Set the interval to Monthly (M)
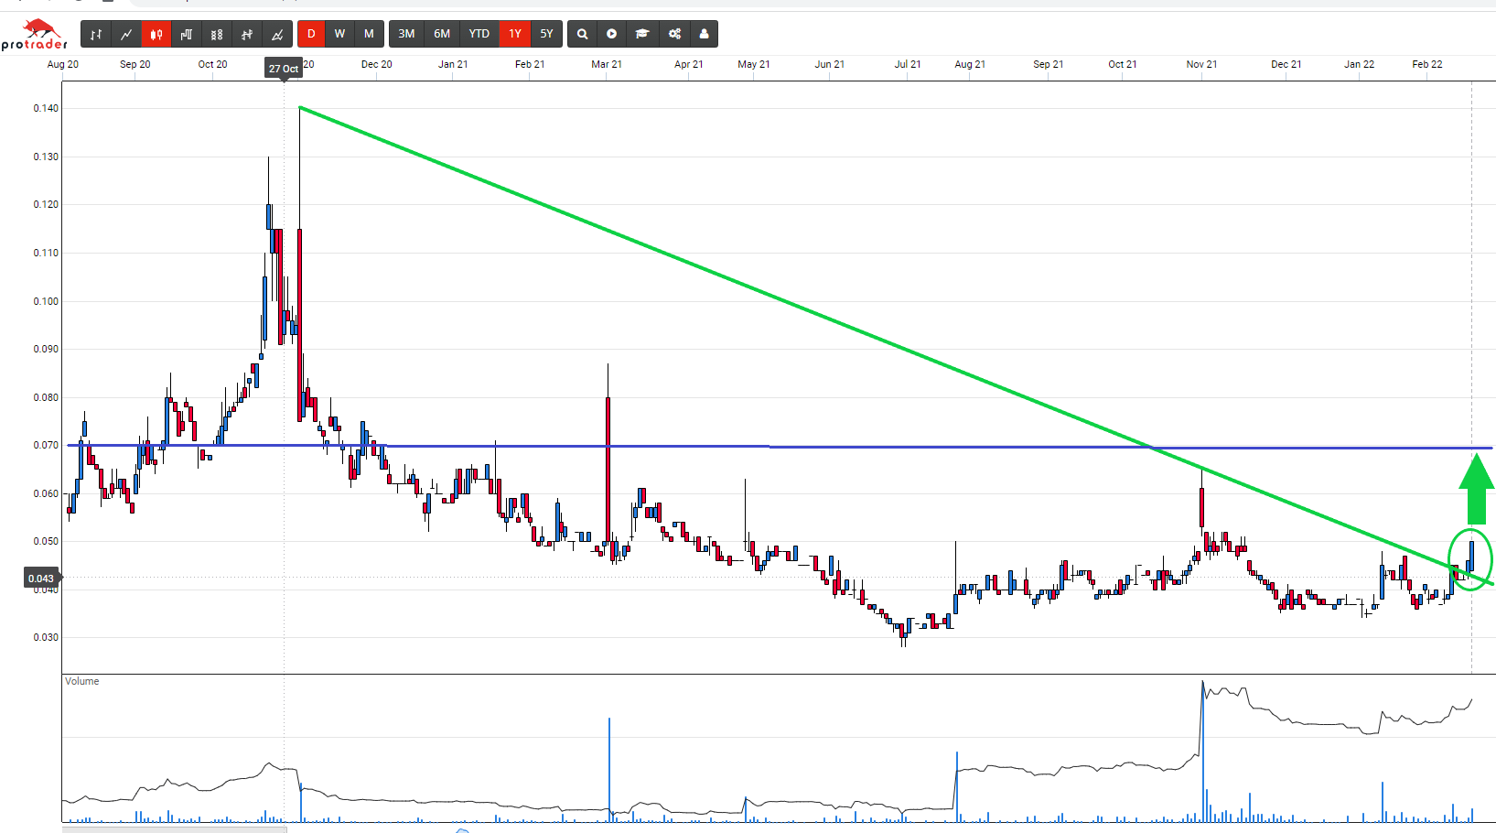Screen dimensions: 1496x833 coord(369,34)
